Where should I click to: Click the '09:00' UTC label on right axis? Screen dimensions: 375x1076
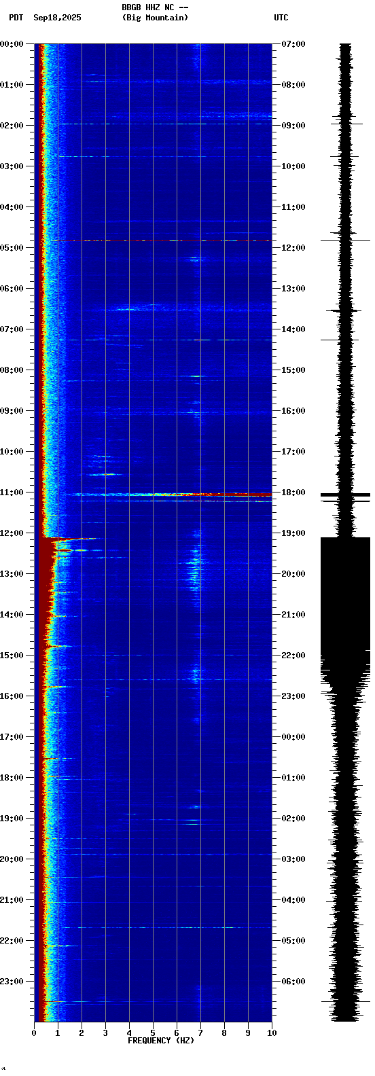pyautogui.click(x=293, y=126)
